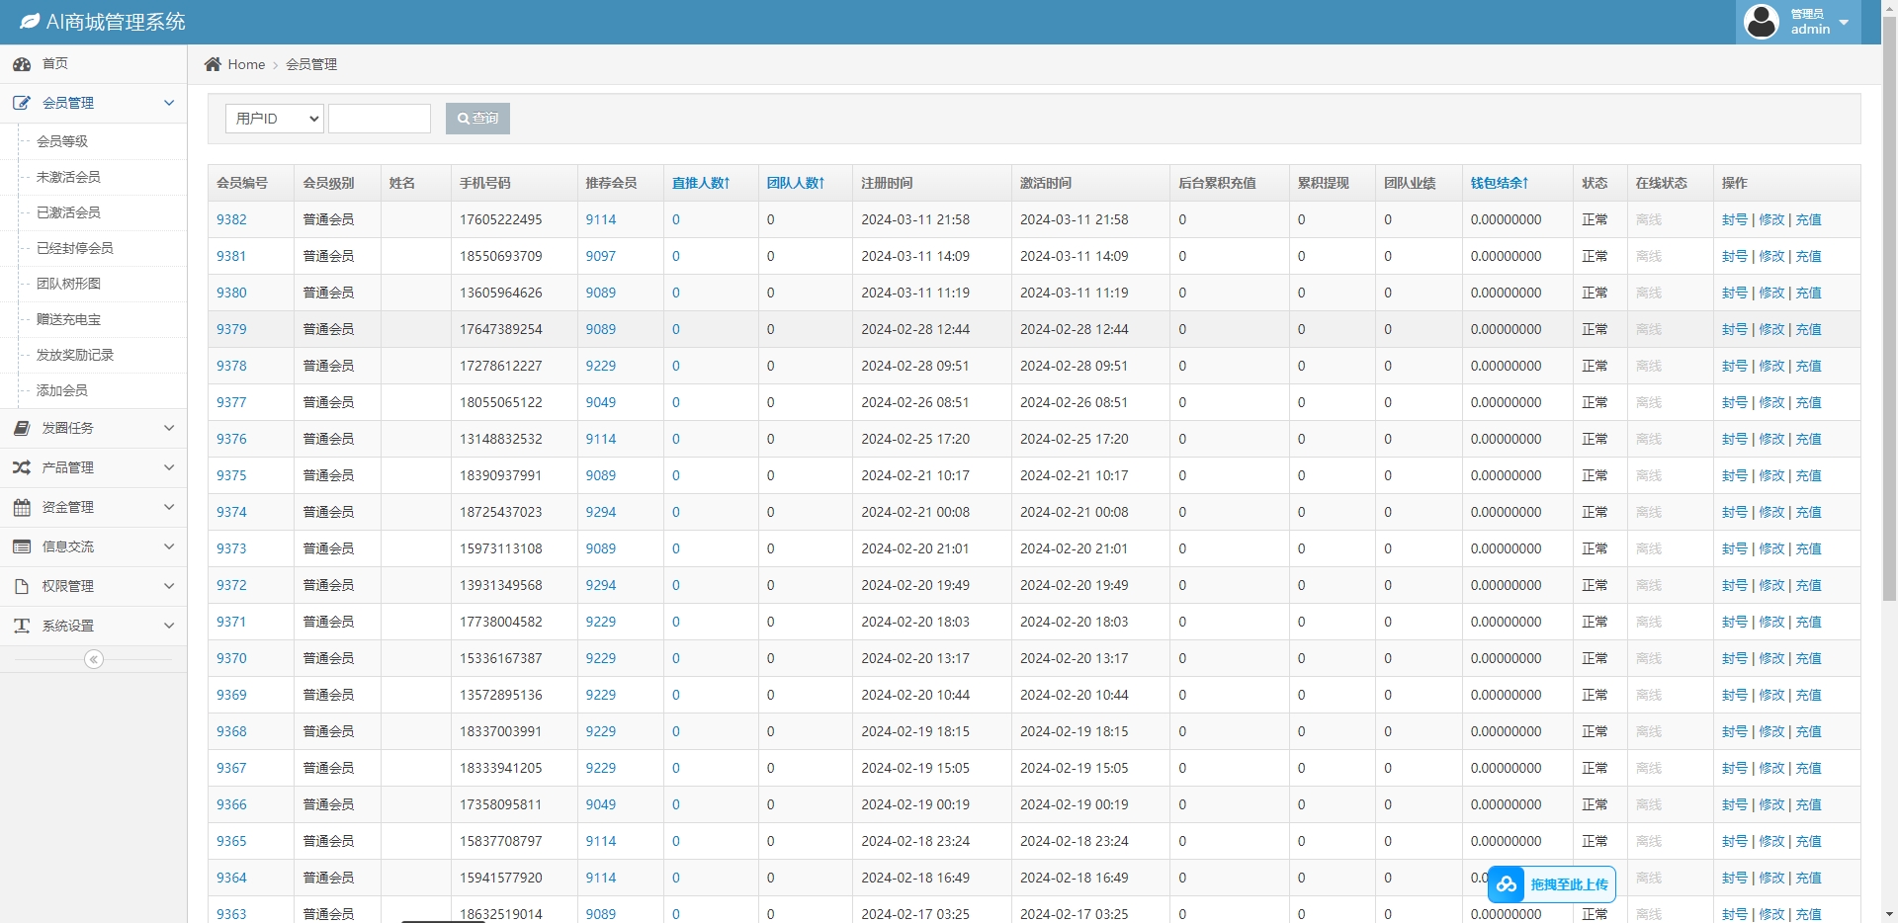Sort by 钱包结余 column header

pyautogui.click(x=1499, y=183)
